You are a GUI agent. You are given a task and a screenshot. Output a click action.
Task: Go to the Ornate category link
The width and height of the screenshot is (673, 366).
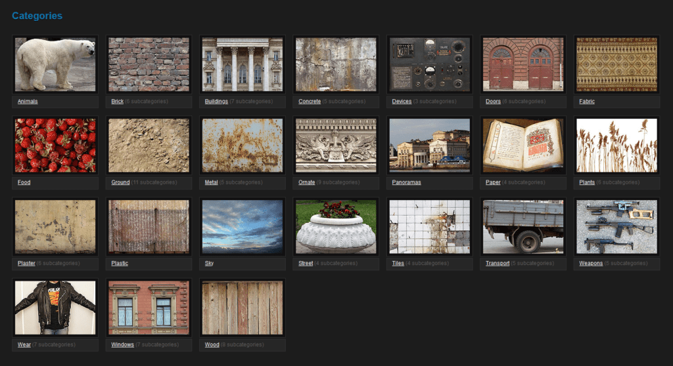pos(306,182)
